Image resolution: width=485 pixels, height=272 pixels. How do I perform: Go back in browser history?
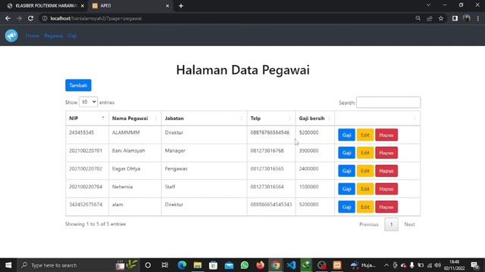click(8, 18)
